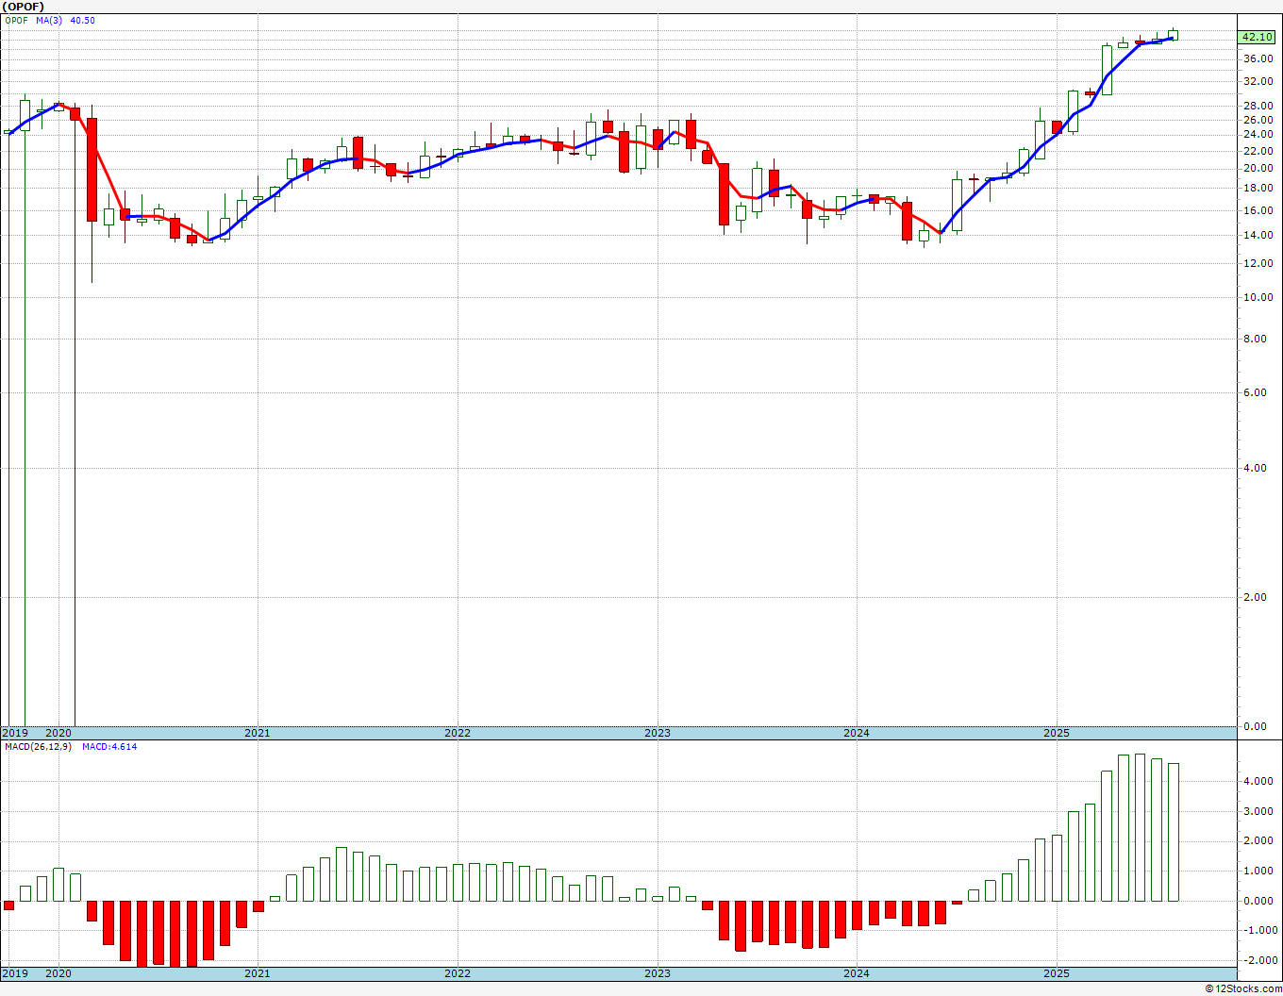Click the 20.00 price axis label
Viewport: 1283px width, 996px height.
pos(1258,169)
